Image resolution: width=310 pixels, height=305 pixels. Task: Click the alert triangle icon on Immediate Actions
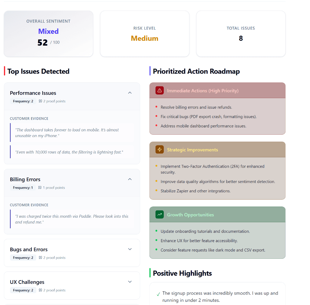point(159,90)
